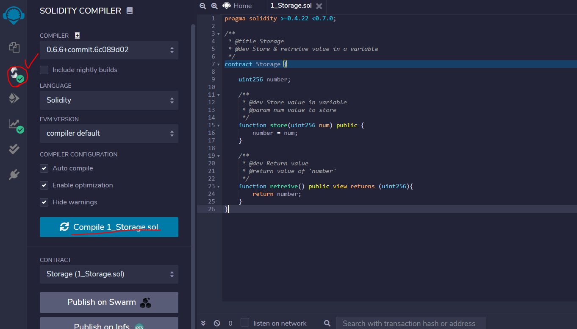Viewport: 577px width, 329px height.
Task: Open the EVM version dropdown
Action: click(x=109, y=134)
